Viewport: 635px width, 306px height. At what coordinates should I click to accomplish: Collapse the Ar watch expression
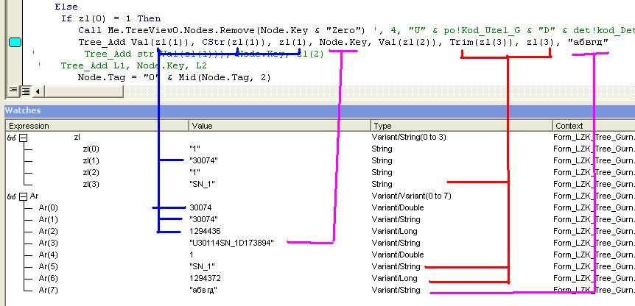24,196
